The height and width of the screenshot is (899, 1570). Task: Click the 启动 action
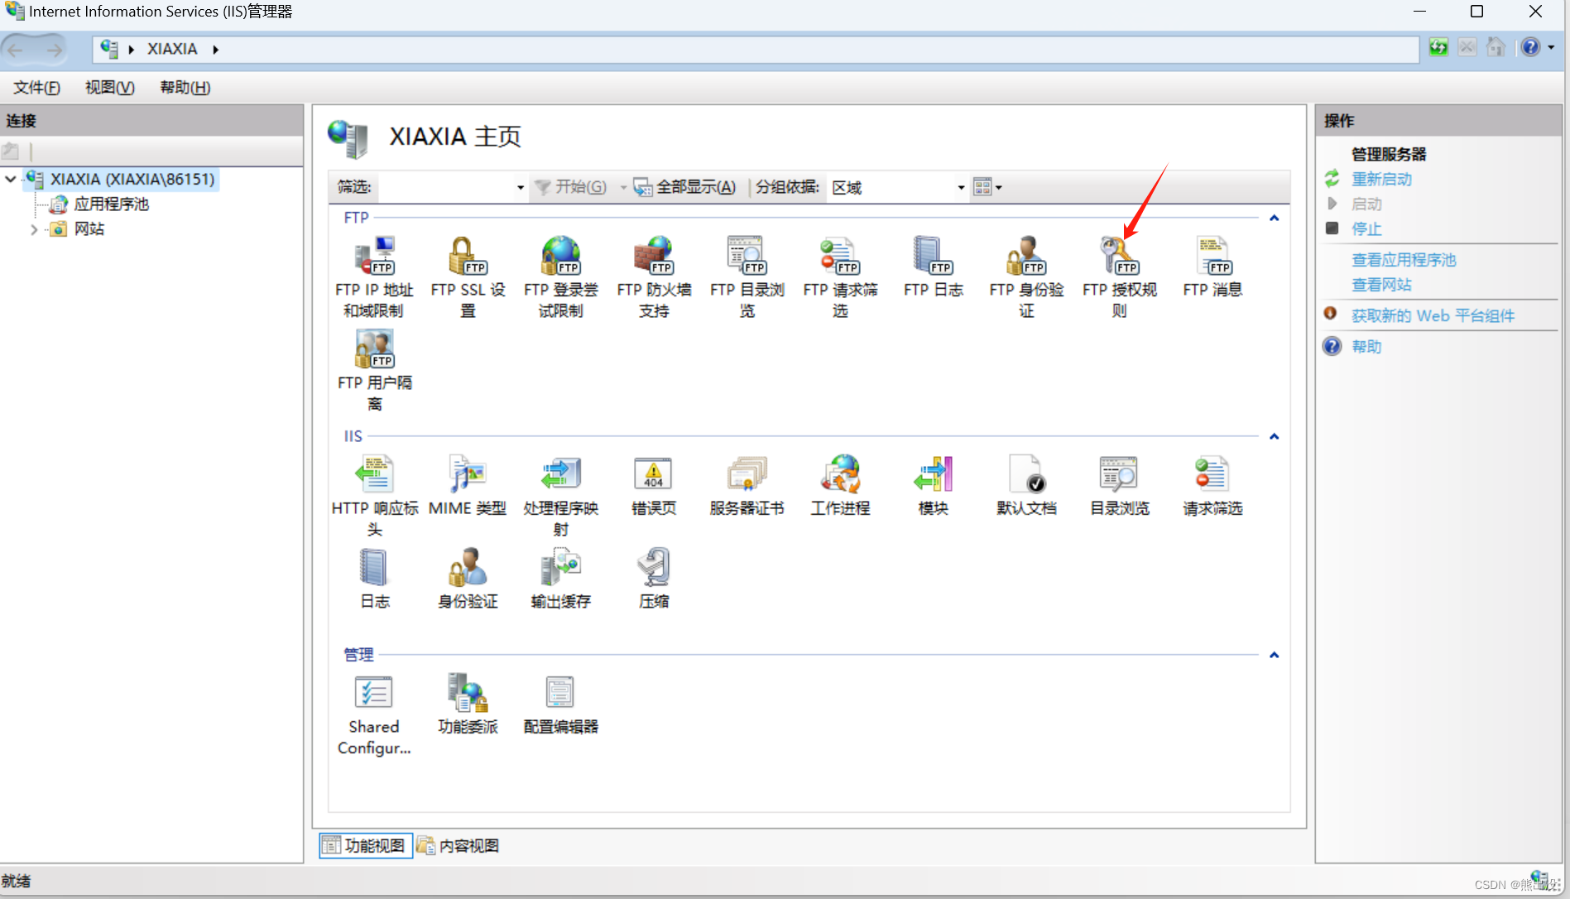pyautogui.click(x=1366, y=204)
